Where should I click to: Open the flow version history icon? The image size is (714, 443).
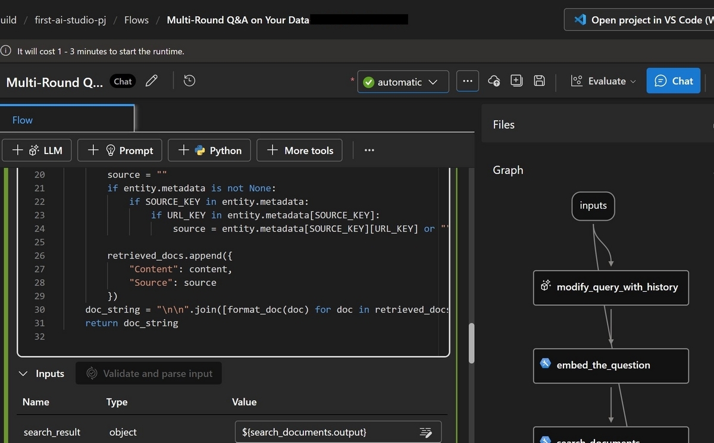[190, 80]
